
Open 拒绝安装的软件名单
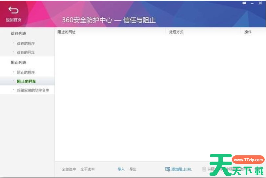click(x=33, y=90)
